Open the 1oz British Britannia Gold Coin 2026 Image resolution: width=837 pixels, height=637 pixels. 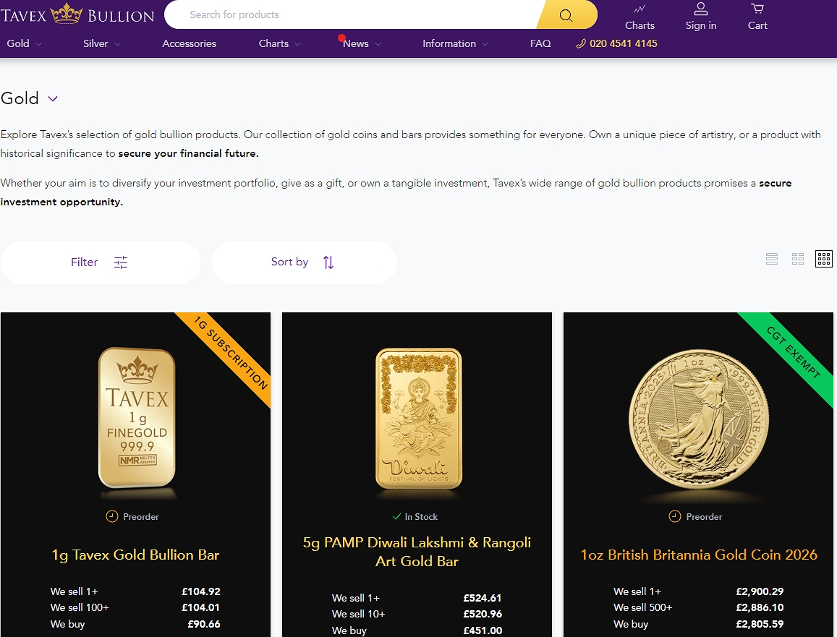[x=699, y=555]
